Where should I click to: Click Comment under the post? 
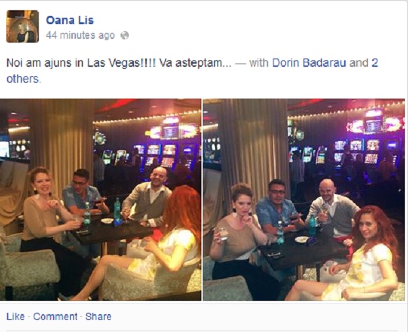click(x=55, y=317)
